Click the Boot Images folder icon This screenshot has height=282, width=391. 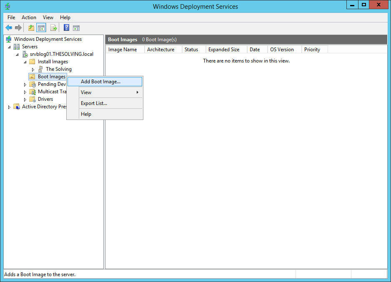32,77
